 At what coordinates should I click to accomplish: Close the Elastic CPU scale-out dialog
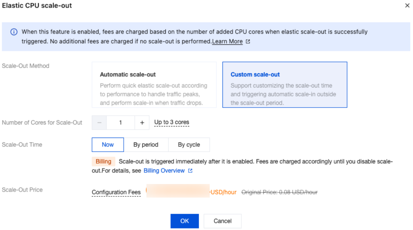point(407,6)
